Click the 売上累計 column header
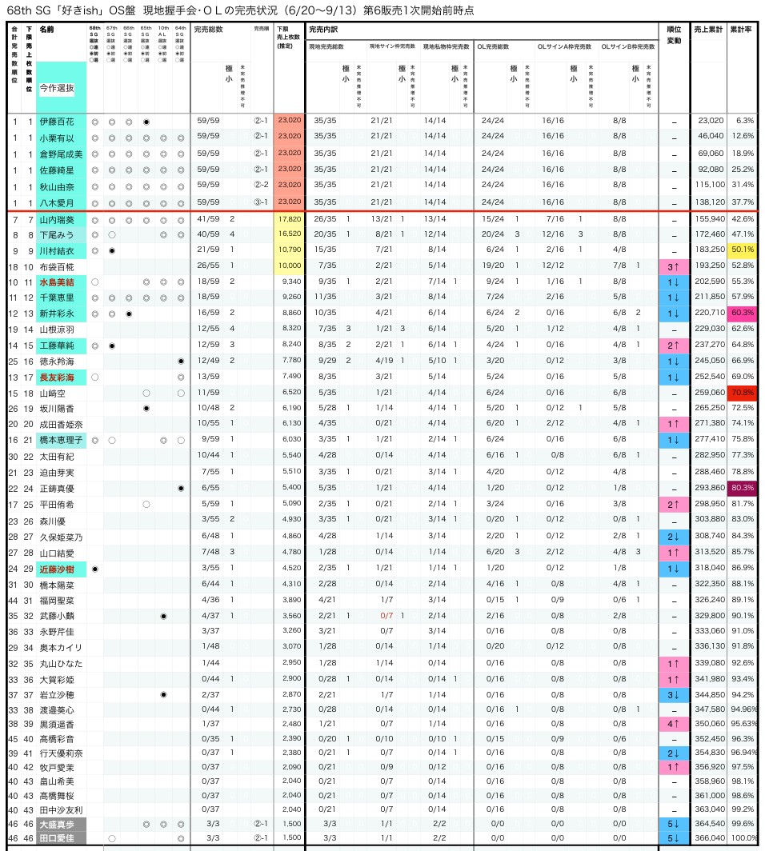The height and width of the screenshot is (851, 765). 708,30
